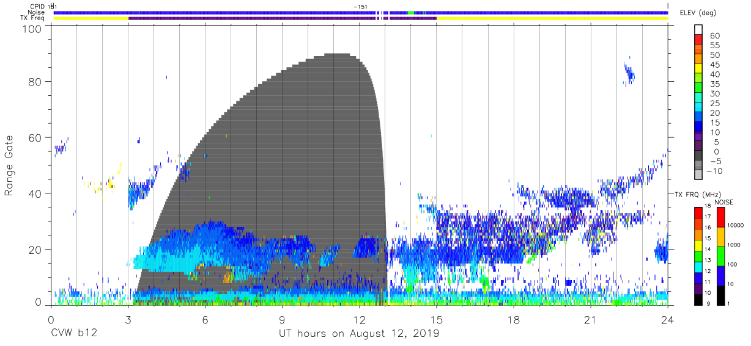Click y-axis range gate tick '80'
Image resolution: width=751 pixels, height=346 pixels.
tap(34, 81)
